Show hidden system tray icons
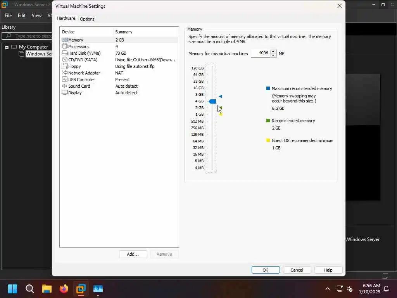Screen dimensions: 397x298 click(x=327, y=289)
